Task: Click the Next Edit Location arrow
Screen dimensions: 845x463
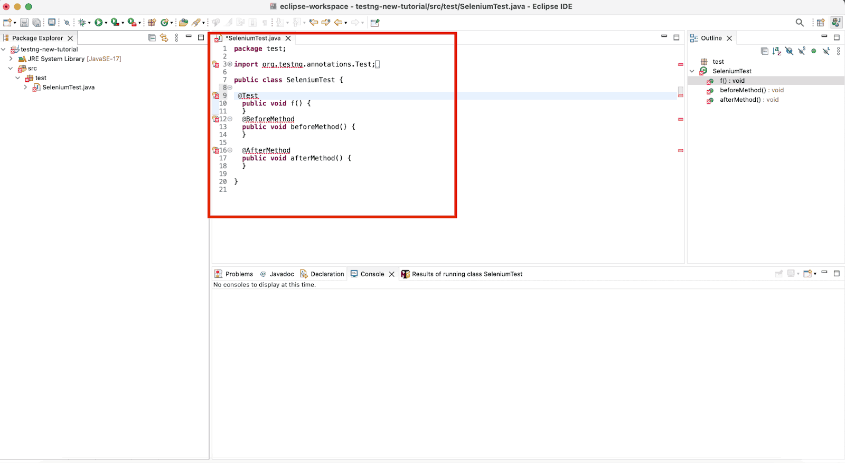Action: 326,23
